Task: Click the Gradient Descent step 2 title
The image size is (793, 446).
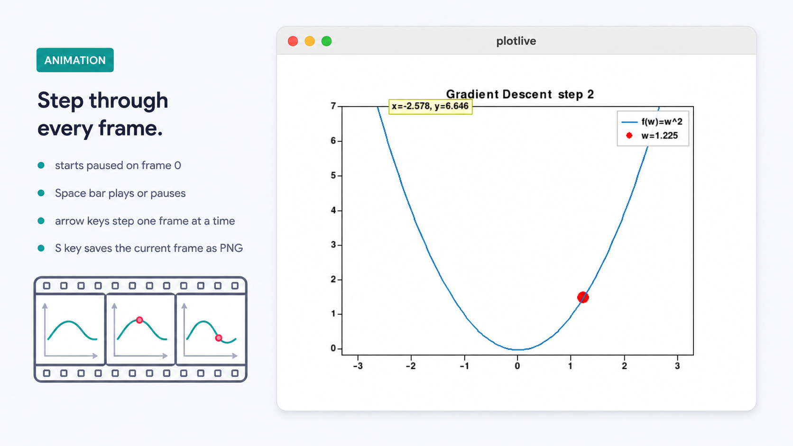Action: pos(520,94)
